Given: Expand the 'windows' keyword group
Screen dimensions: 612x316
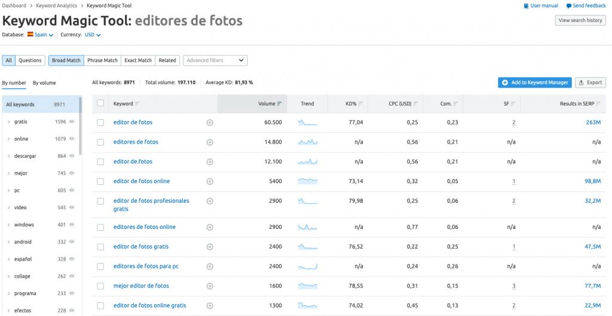Looking at the screenshot, I should (8, 225).
